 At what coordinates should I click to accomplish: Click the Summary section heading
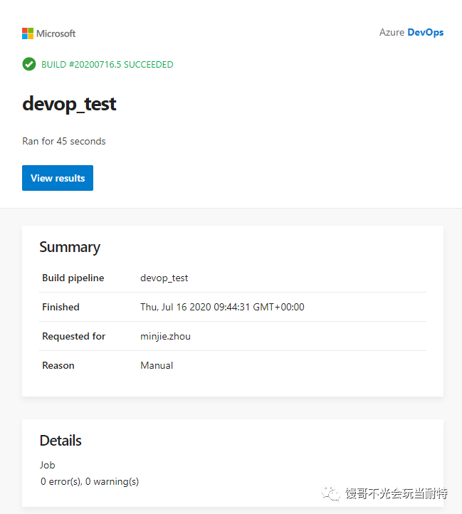click(x=70, y=247)
